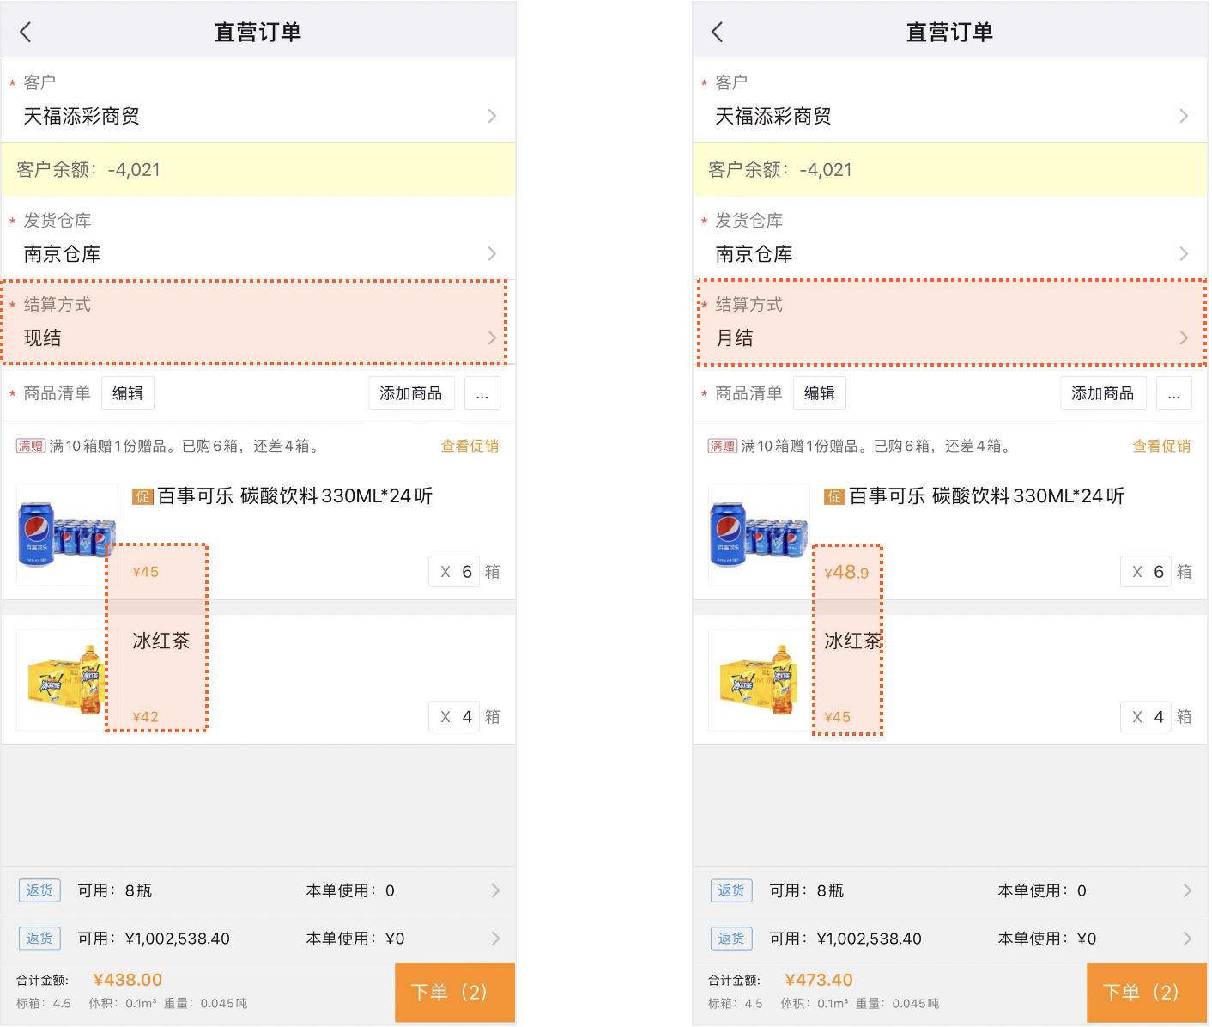Click 百事可乐 product title on left screen
Image resolution: width=1212 pixels, height=1027 pixels.
tap(295, 496)
